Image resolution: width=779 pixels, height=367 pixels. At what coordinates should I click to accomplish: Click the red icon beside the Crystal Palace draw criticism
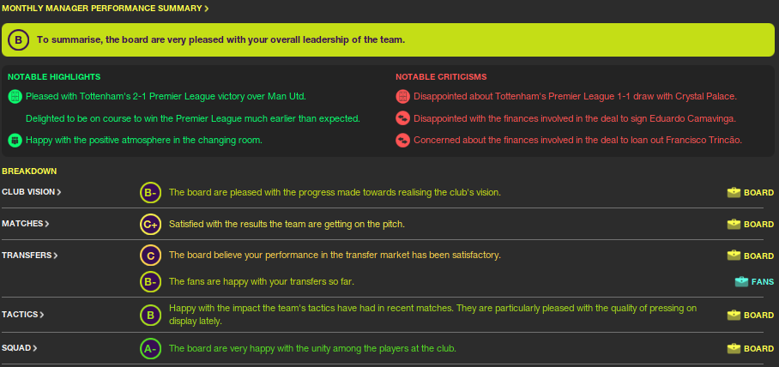[402, 96]
